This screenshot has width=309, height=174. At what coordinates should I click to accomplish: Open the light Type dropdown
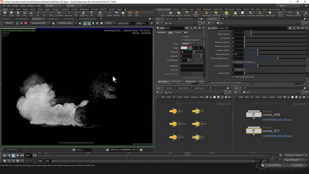[188, 44]
